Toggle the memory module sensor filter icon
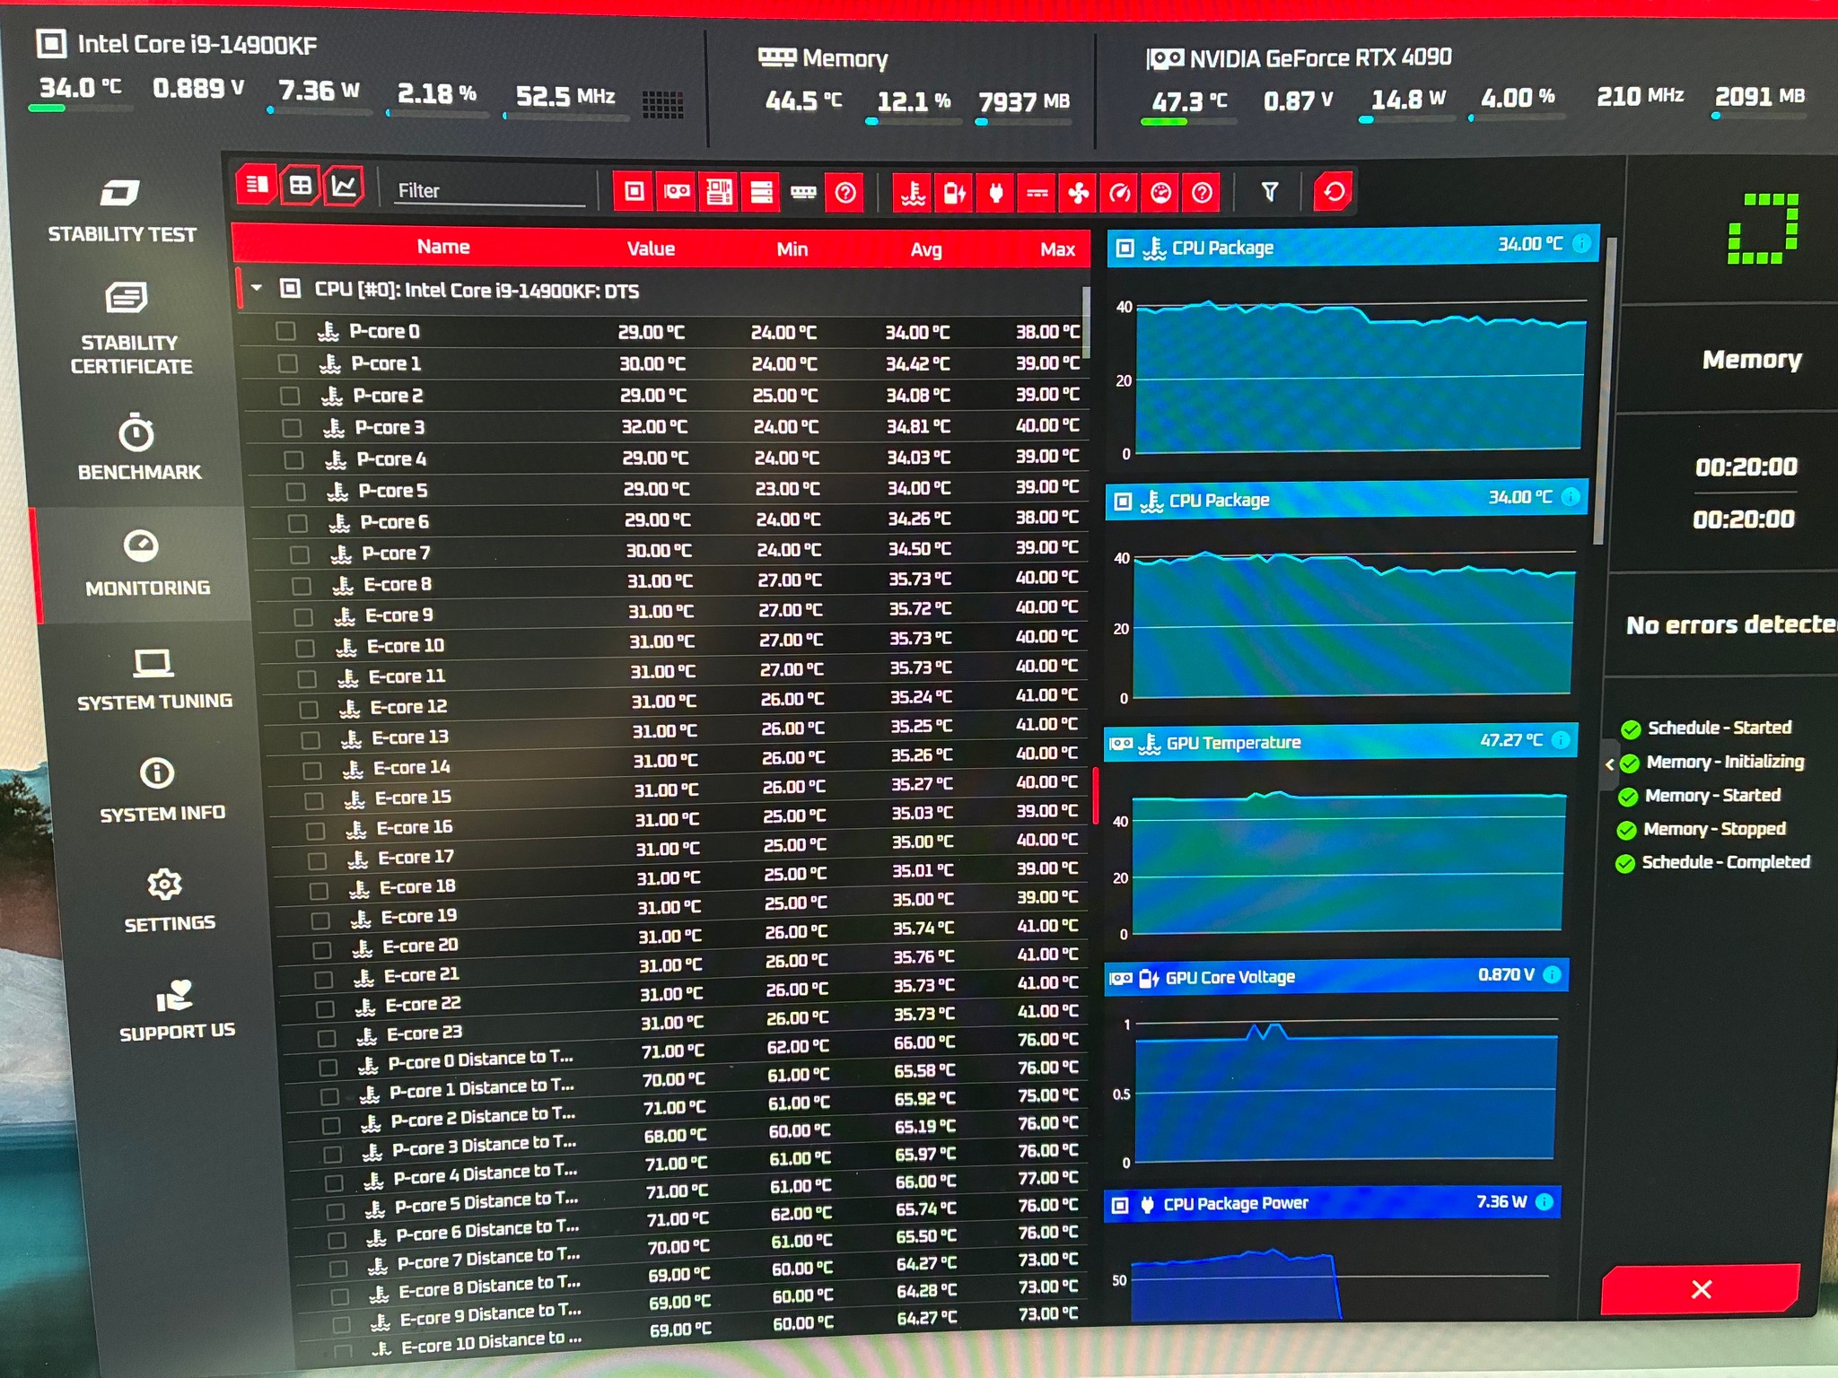The height and width of the screenshot is (1378, 1838). 803,192
